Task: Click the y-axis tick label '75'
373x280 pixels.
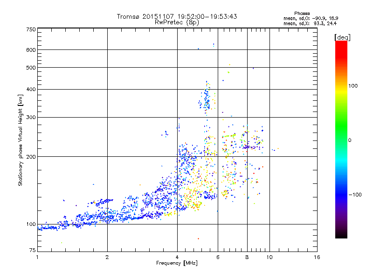Action: 33,250
